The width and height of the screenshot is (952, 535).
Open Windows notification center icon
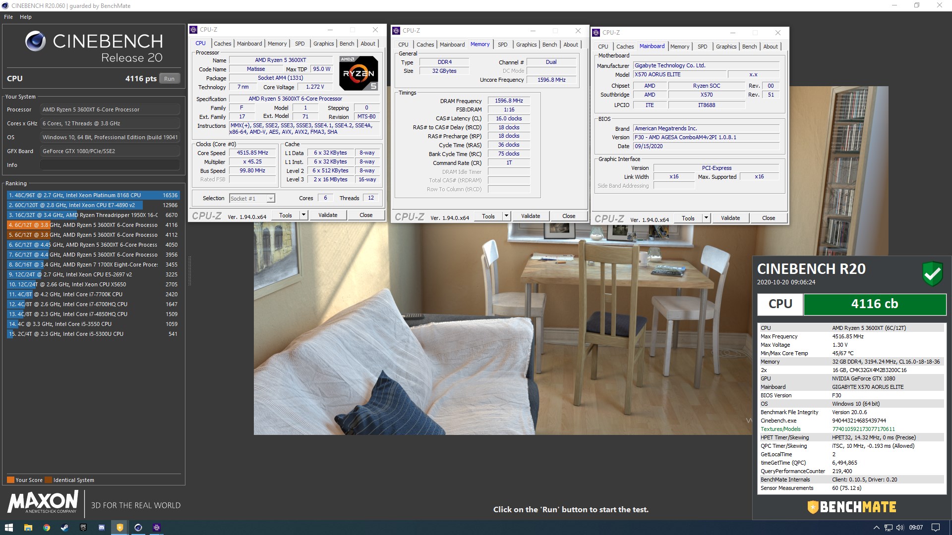point(935,528)
